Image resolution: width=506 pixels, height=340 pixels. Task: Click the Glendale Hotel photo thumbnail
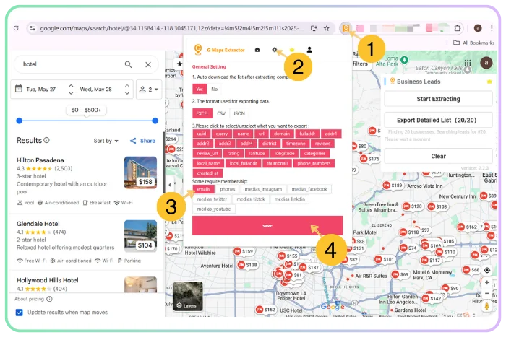click(x=141, y=236)
